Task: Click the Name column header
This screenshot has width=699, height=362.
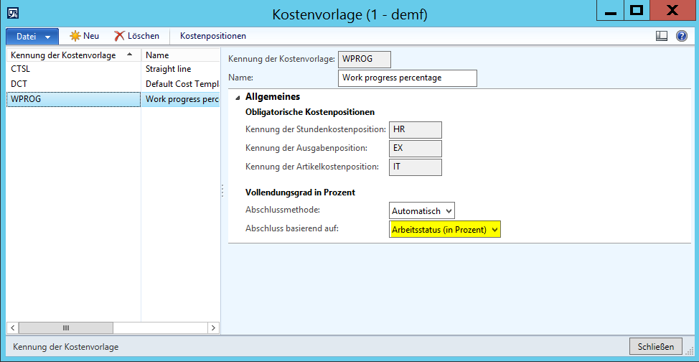Action: pyautogui.click(x=179, y=55)
